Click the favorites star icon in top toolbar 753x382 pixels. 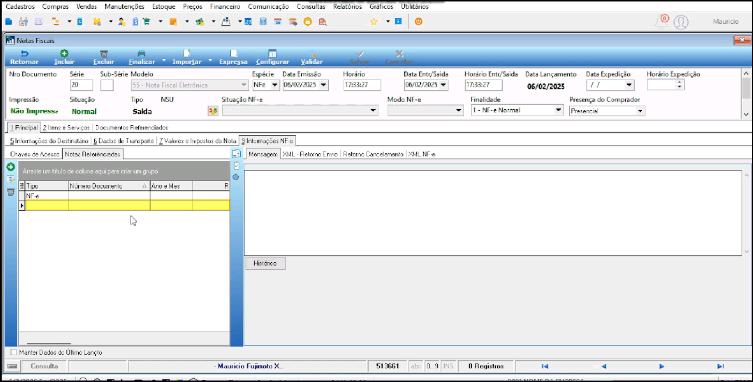pos(374,21)
